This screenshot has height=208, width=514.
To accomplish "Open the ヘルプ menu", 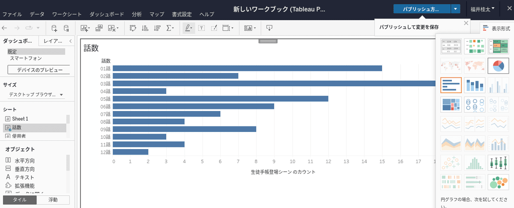I will [x=207, y=14].
